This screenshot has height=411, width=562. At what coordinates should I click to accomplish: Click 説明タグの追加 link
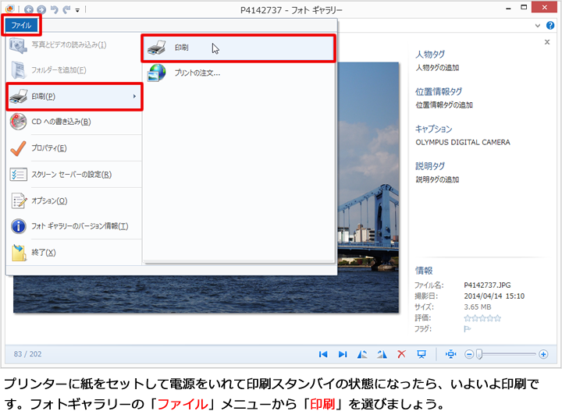(x=437, y=179)
